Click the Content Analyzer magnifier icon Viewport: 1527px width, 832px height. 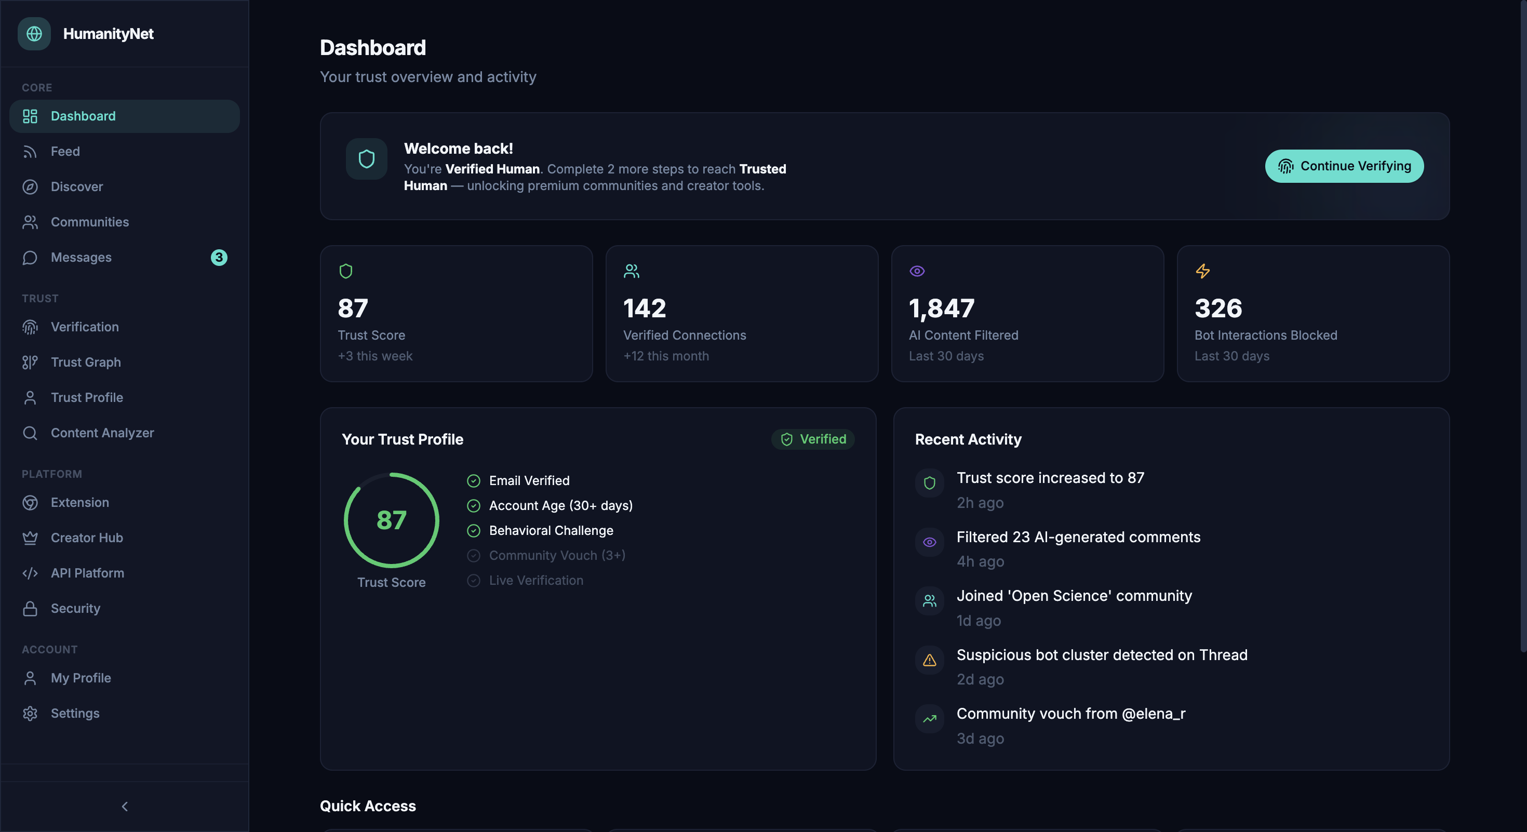[30, 433]
